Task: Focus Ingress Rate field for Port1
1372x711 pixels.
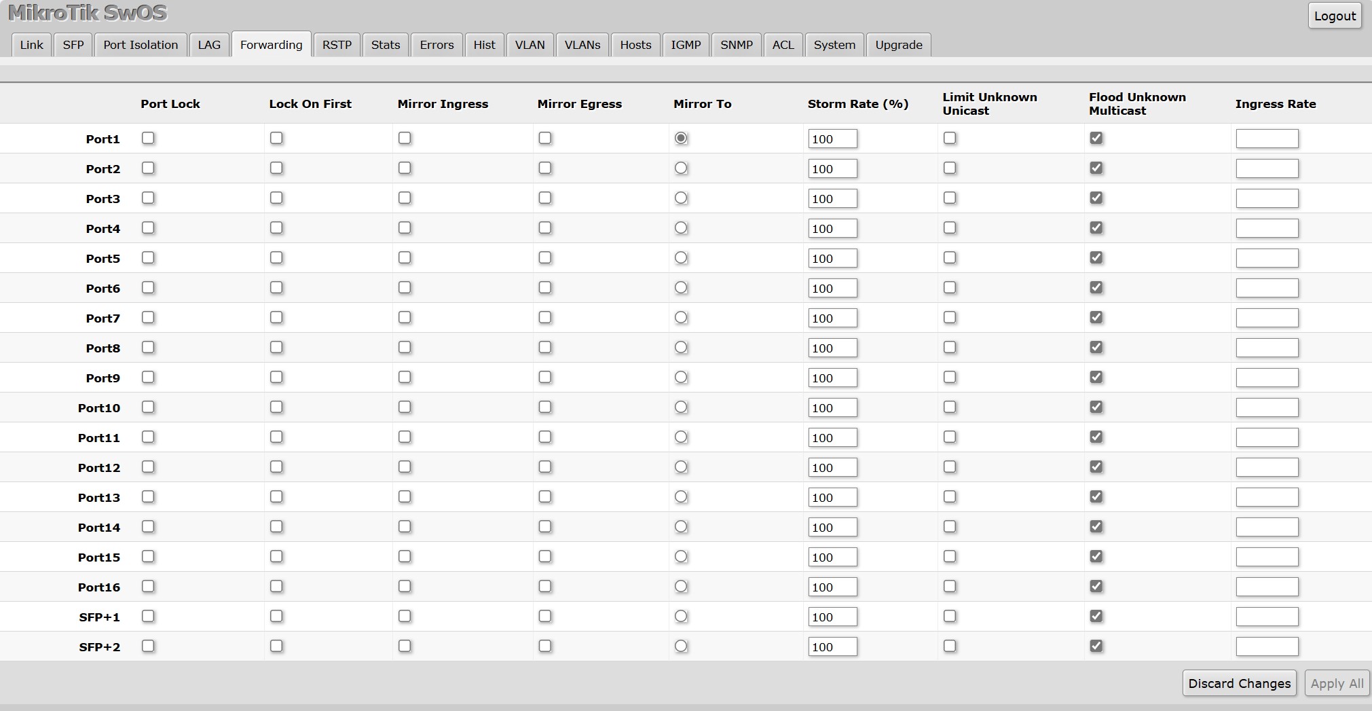Action: (1267, 139)
